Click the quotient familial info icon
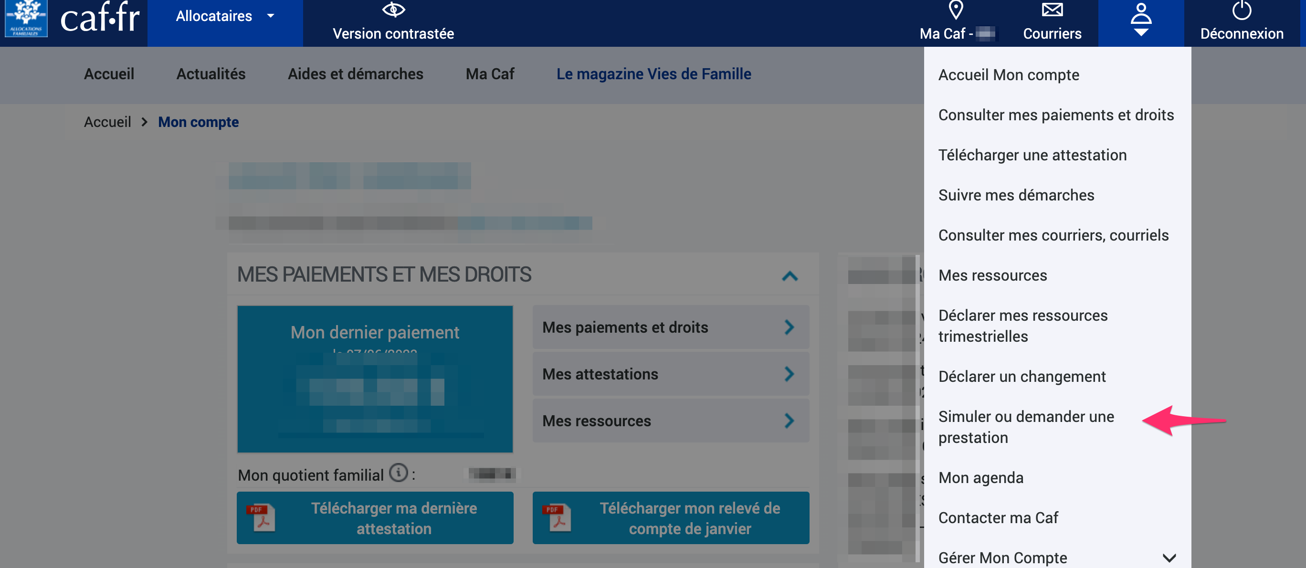1306x568 pixels. [x=399, y=473]
